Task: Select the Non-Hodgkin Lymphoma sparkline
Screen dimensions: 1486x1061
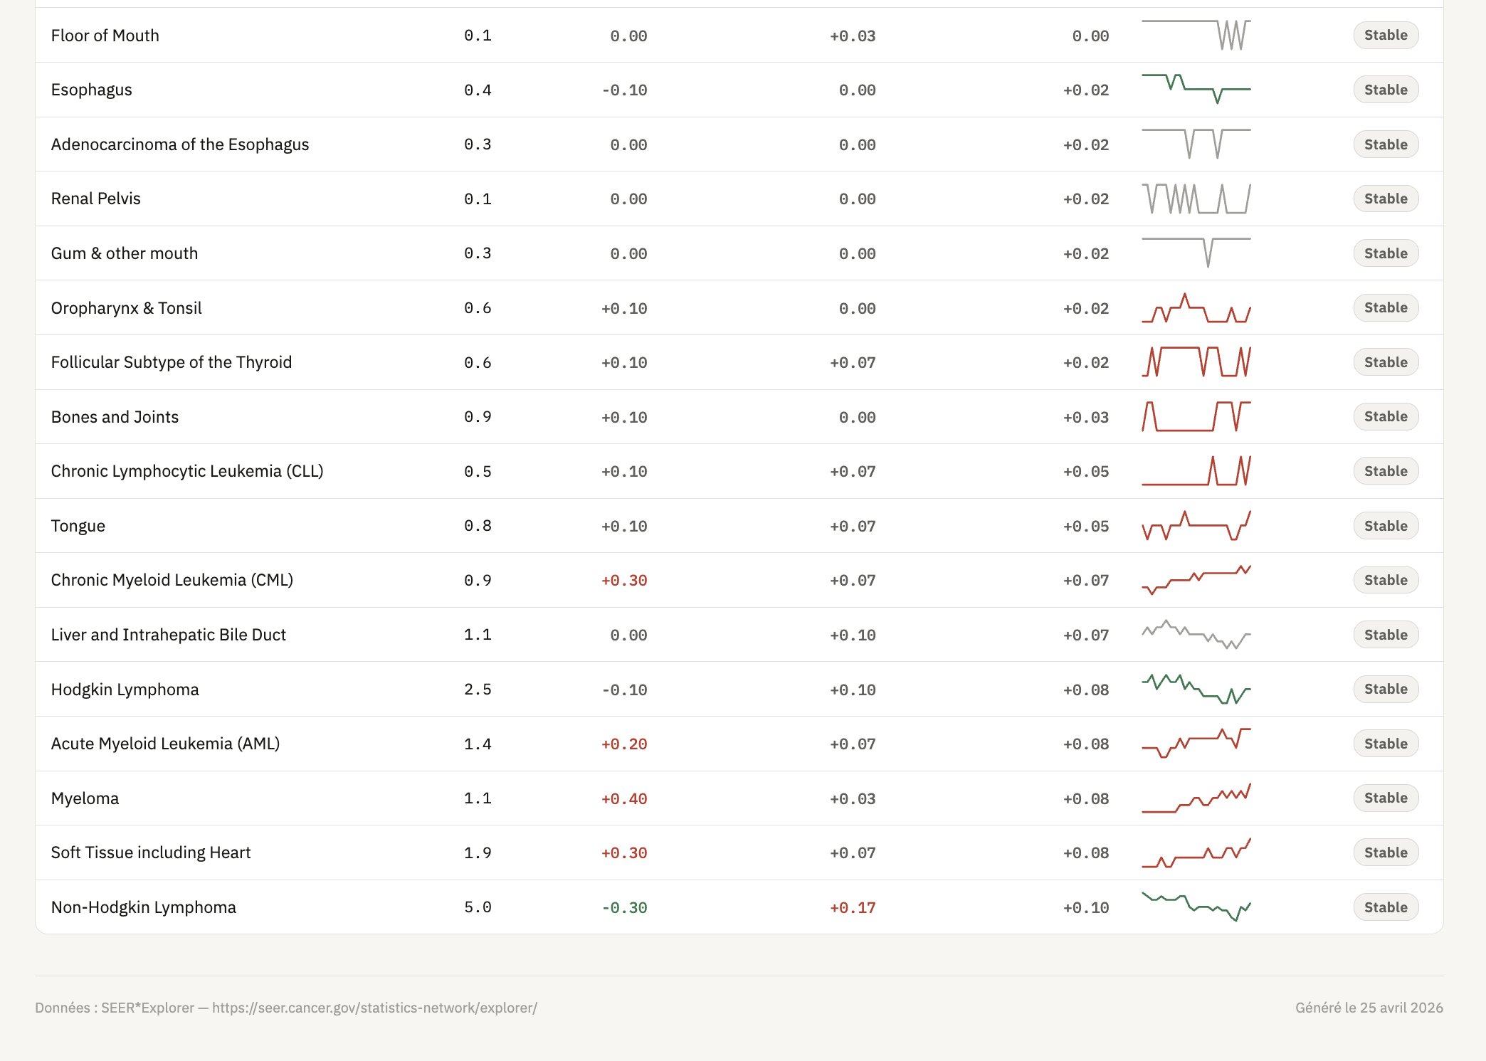Action: click(1196, 907)
